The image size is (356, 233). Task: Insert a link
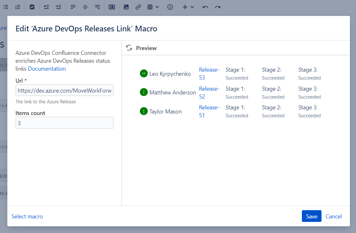pos(138,7)
